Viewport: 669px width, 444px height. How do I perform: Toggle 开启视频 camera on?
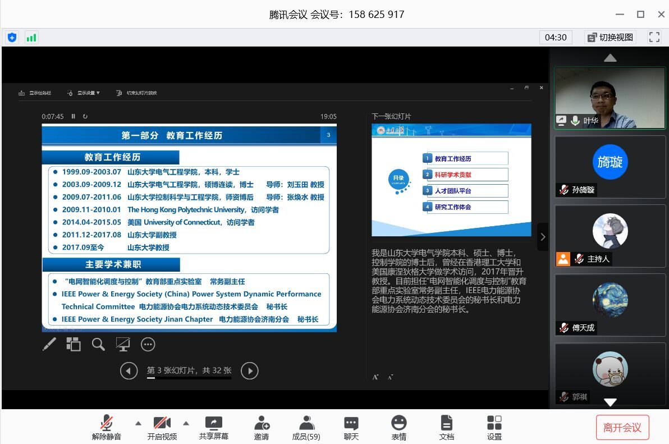(x=162, y=427)
